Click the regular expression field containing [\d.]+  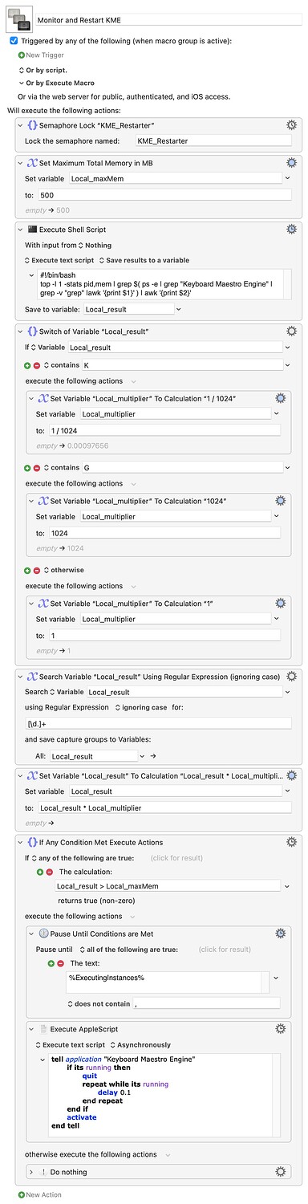pos(158,723)
